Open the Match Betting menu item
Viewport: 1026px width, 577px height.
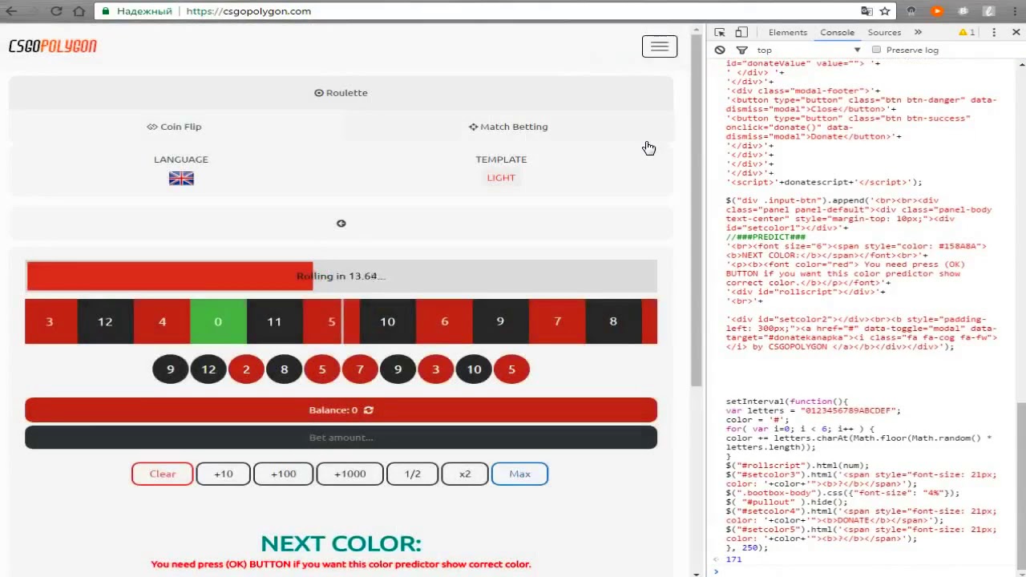[x=508, y=127]
